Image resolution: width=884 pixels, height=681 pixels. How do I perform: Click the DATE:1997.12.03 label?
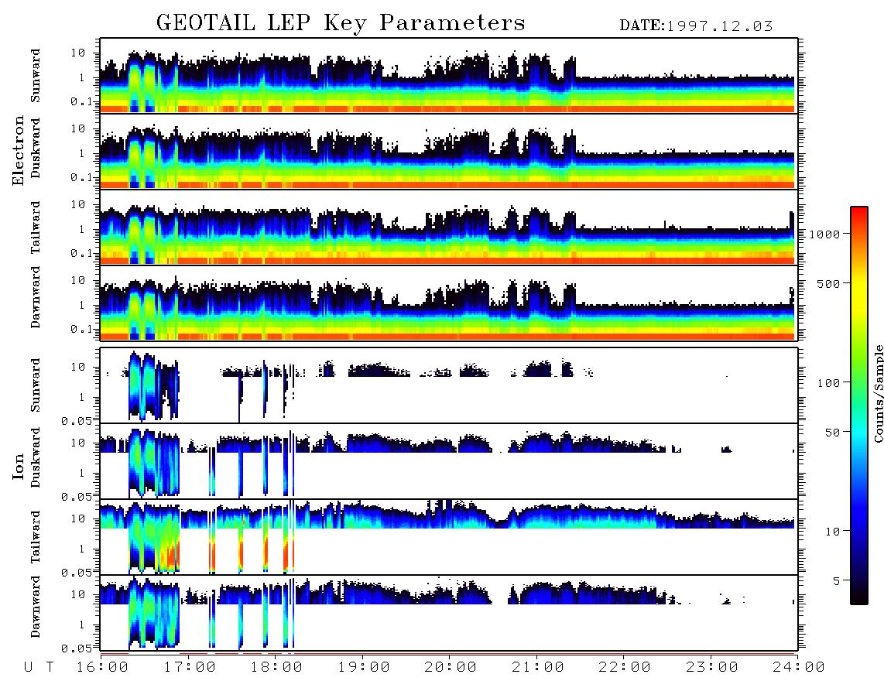coord(696,26)
